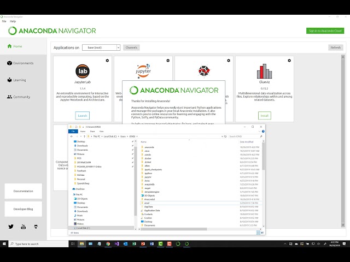Open Anaconda GitHub icon in sidebar

click(36, 227)
